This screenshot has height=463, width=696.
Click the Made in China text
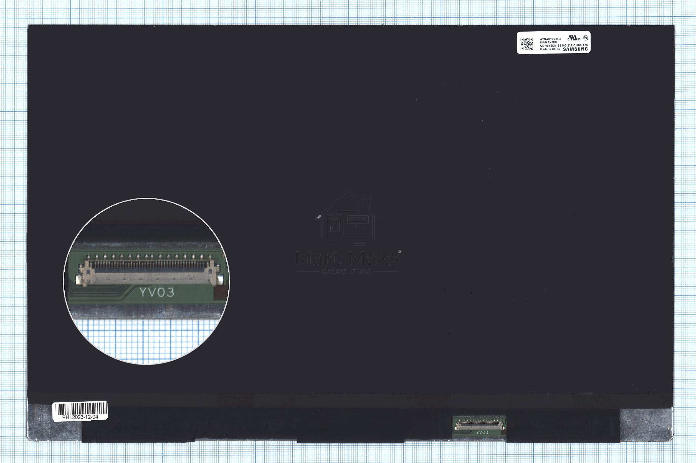click(x=550, y=49)
